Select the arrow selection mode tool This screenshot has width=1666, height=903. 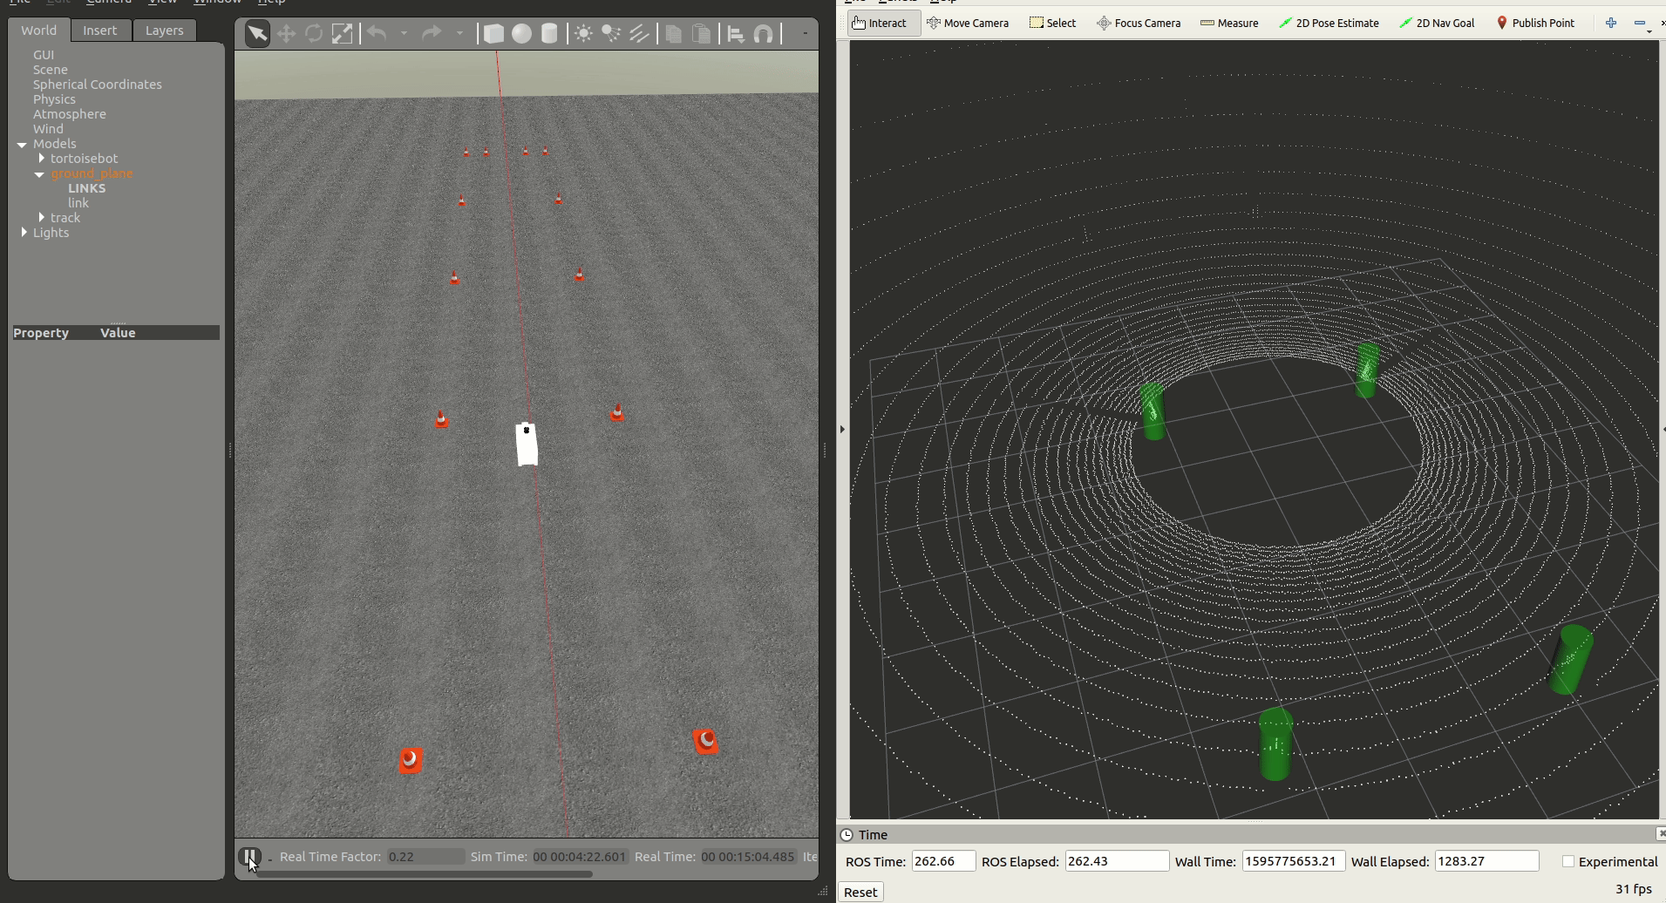(257, 34)
